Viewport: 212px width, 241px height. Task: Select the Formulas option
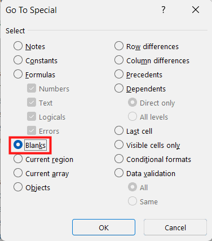coord(18,74)
